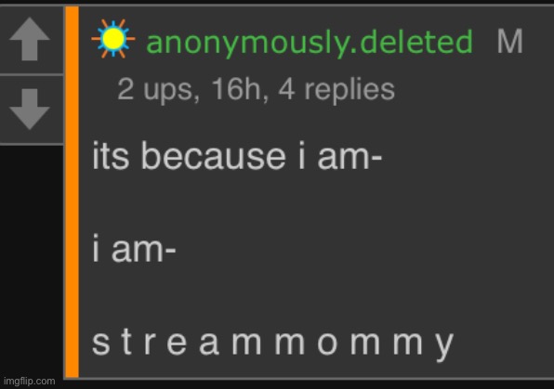
Task: Click the sun icon beside the username
Action: point(113,39)
